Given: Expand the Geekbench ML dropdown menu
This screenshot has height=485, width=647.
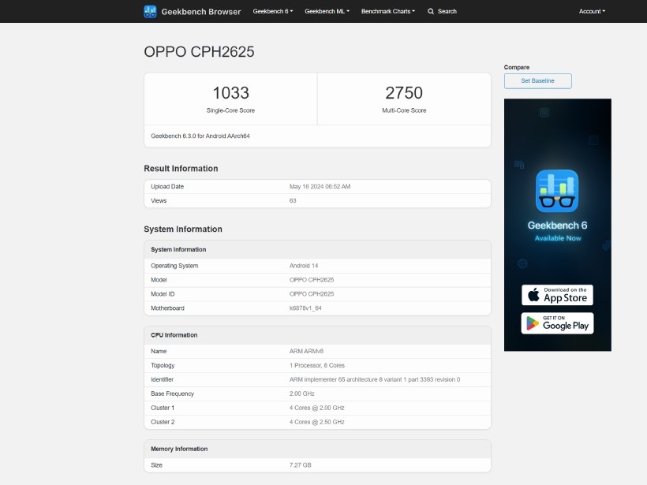Looking at the screenshot, I should 327,12.
